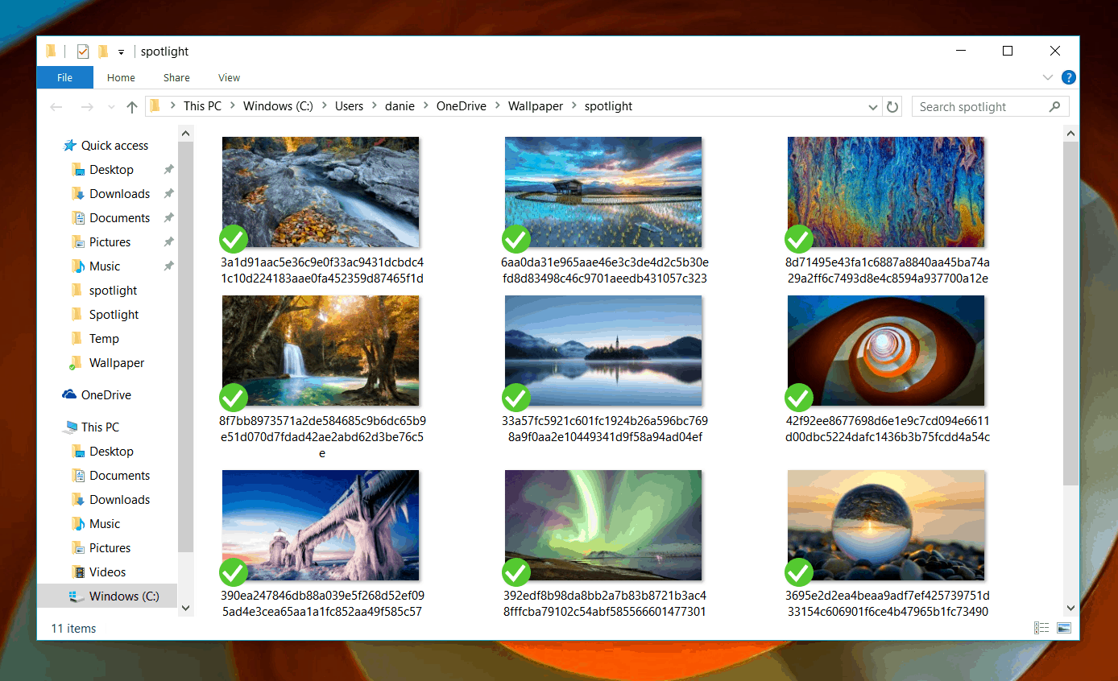1118x681 pixels.
Task: Select Wallpaper folder in sidebar
Action: 117,363
